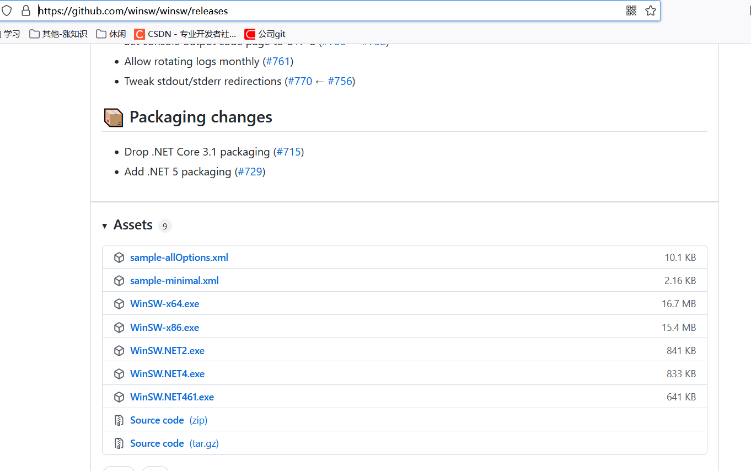Download Source code (zip)

[x=169, y=420]
